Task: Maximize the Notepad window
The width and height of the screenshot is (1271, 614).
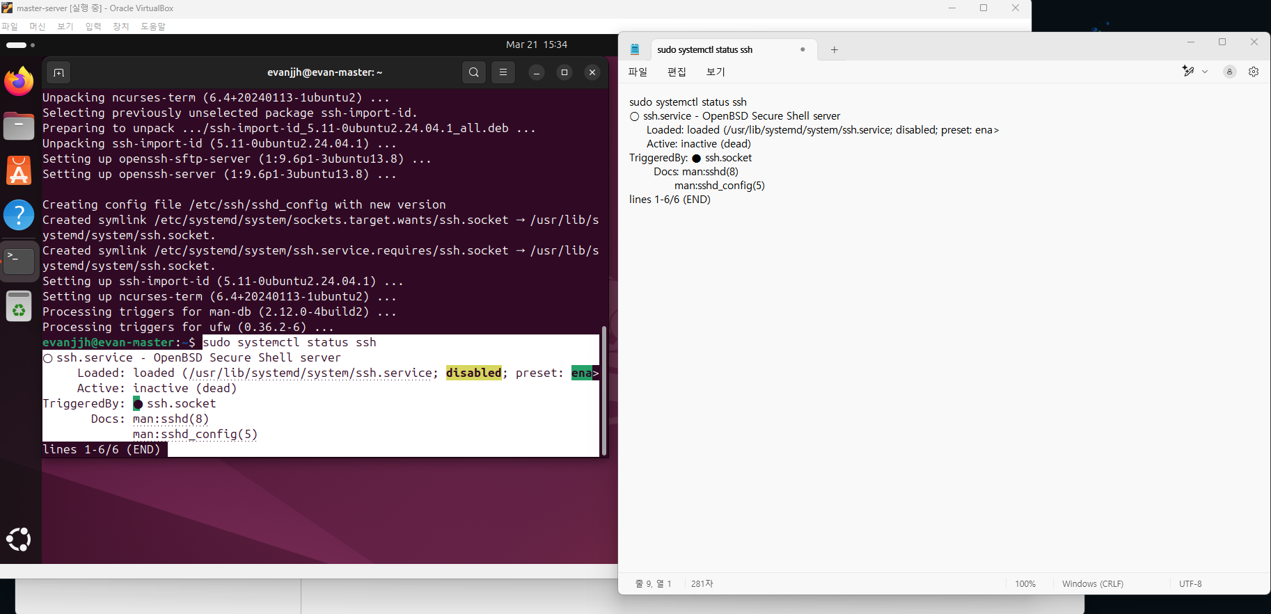Action: 1222,42
